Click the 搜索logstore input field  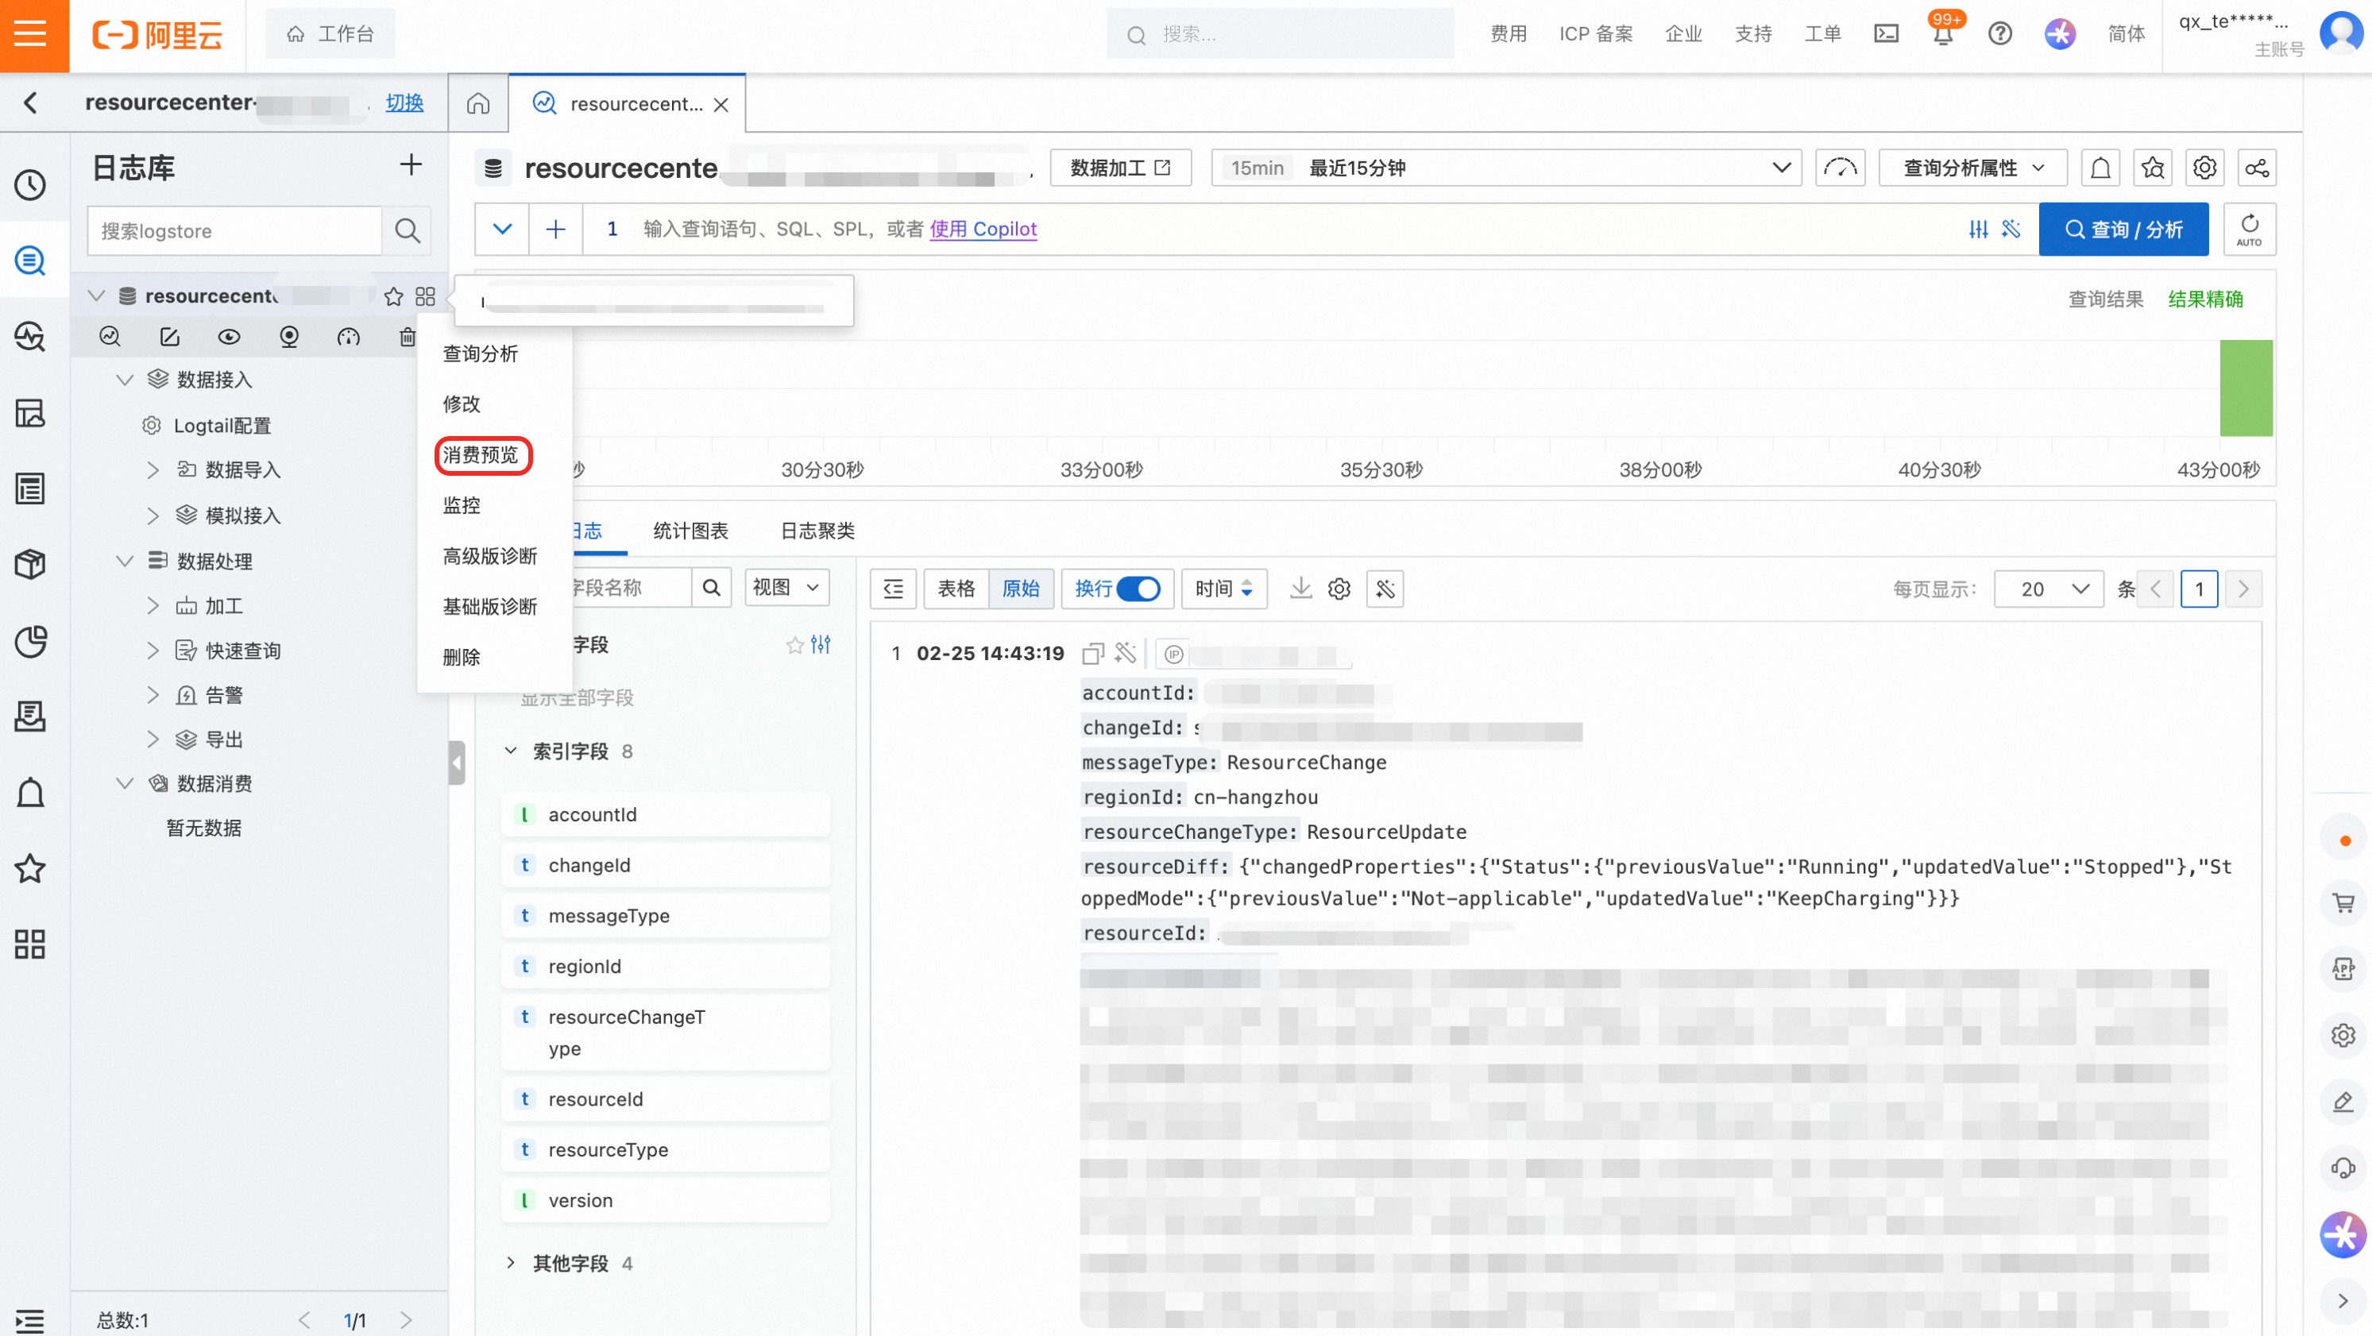[235, 230]
